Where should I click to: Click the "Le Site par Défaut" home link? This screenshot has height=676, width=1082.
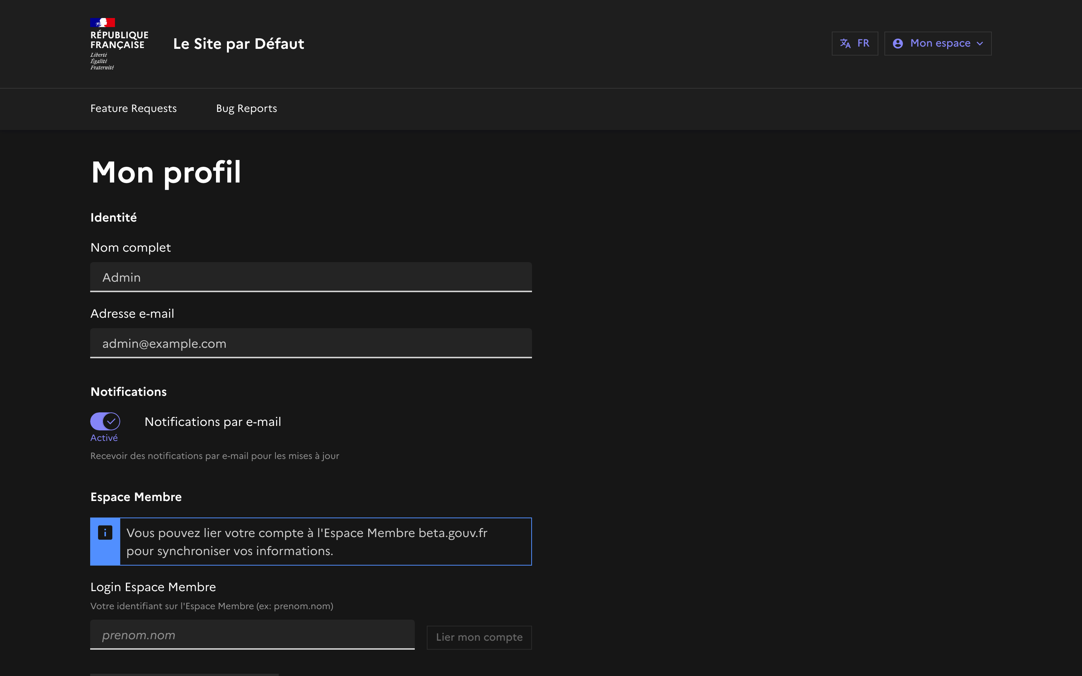pyautogui.click(x=238, y=44)
